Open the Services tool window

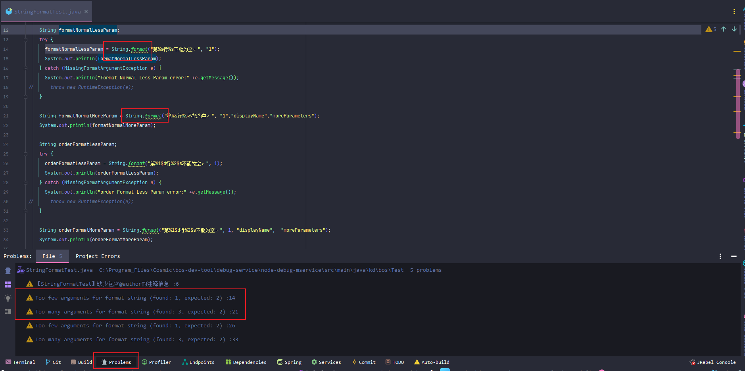pyautogui.click(x=326, y=362)
